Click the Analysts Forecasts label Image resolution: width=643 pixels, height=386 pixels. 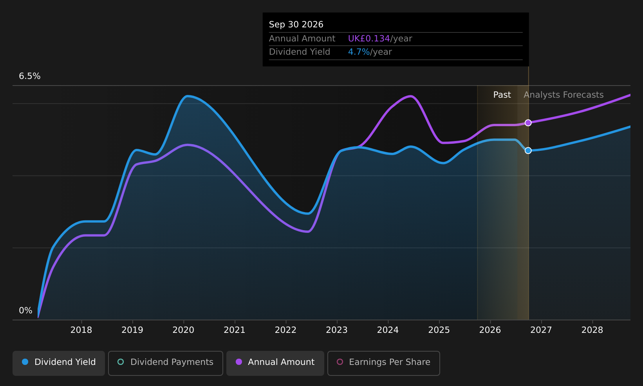[x=564, y=95]
